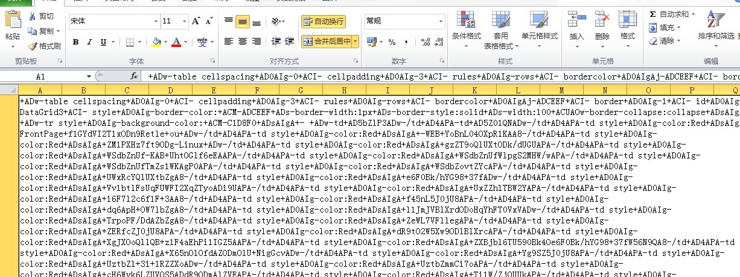Toggle Underline formatting
Image resolution: width=740 pixels, height=277 pixels.
point(103,42)
